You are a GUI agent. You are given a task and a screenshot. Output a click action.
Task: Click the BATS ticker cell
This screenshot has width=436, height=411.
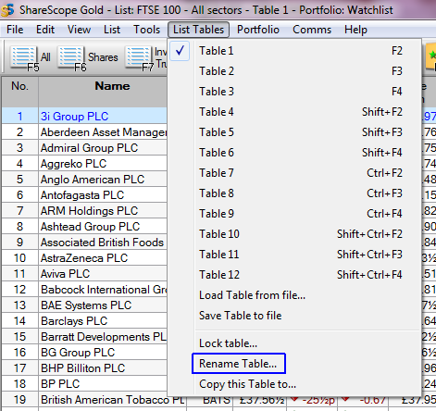coord(210,401)
